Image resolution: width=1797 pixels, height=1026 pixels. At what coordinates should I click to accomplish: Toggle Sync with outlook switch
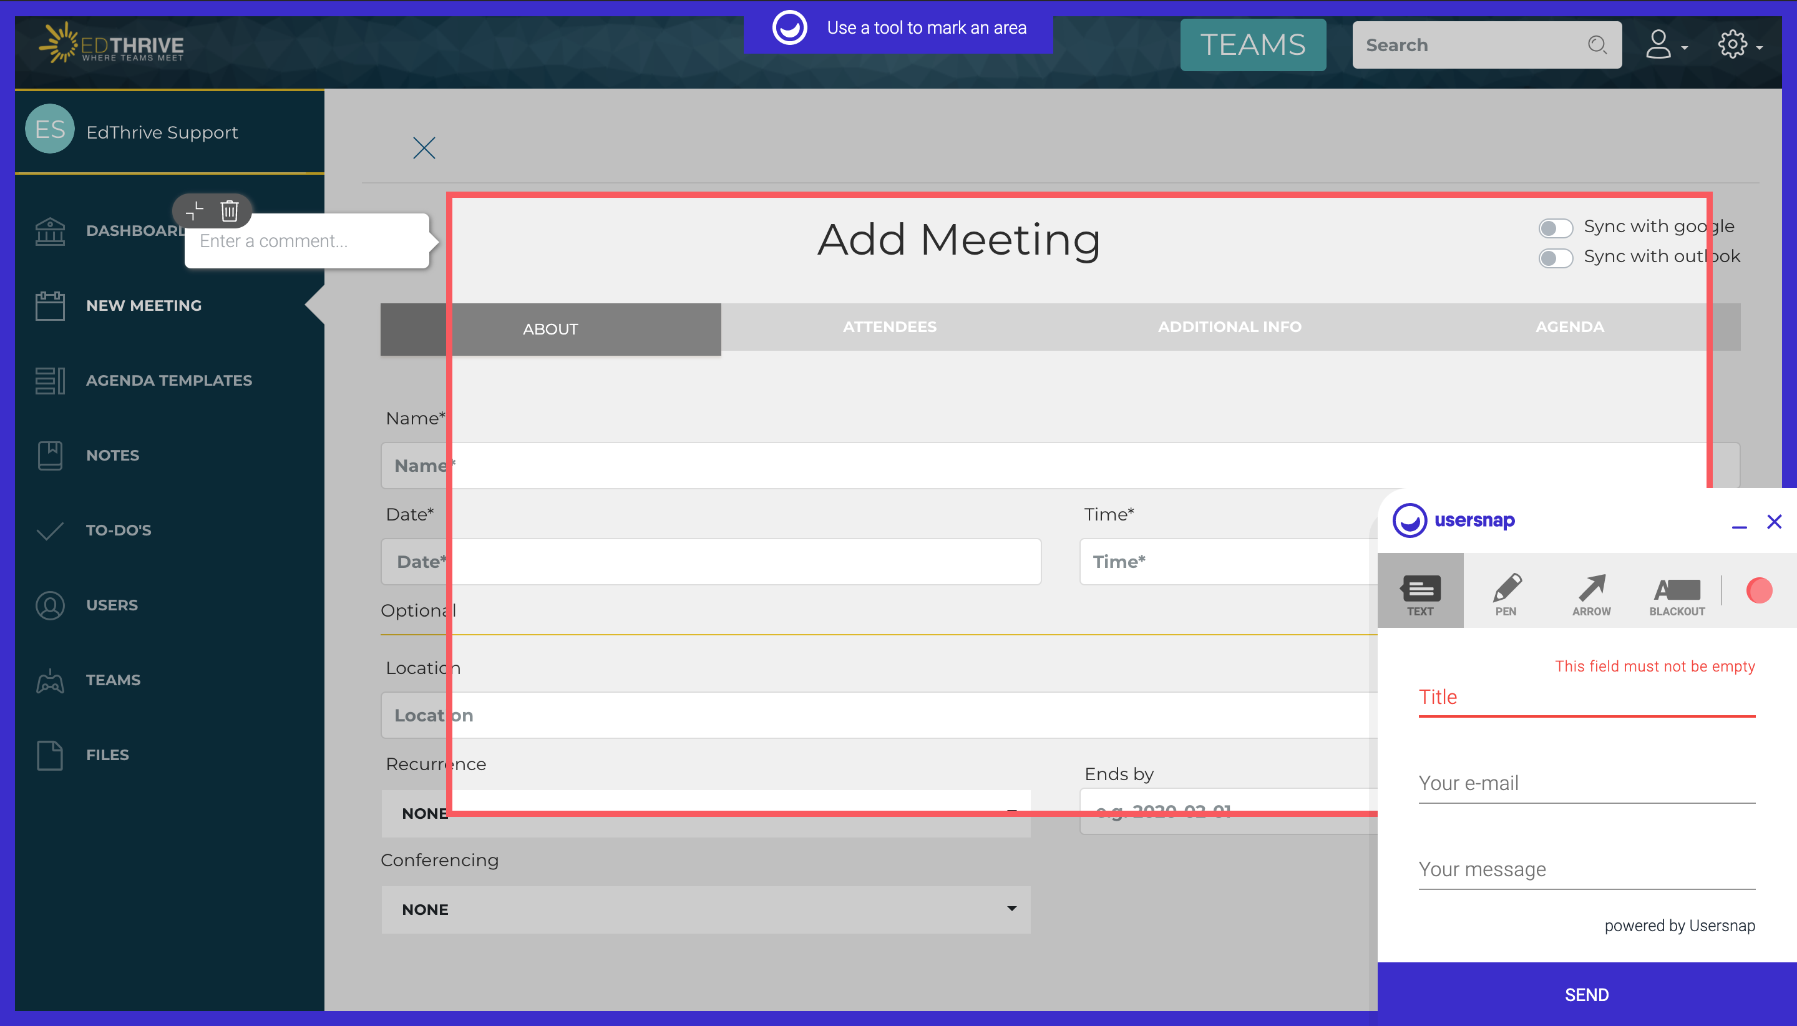1556,258
